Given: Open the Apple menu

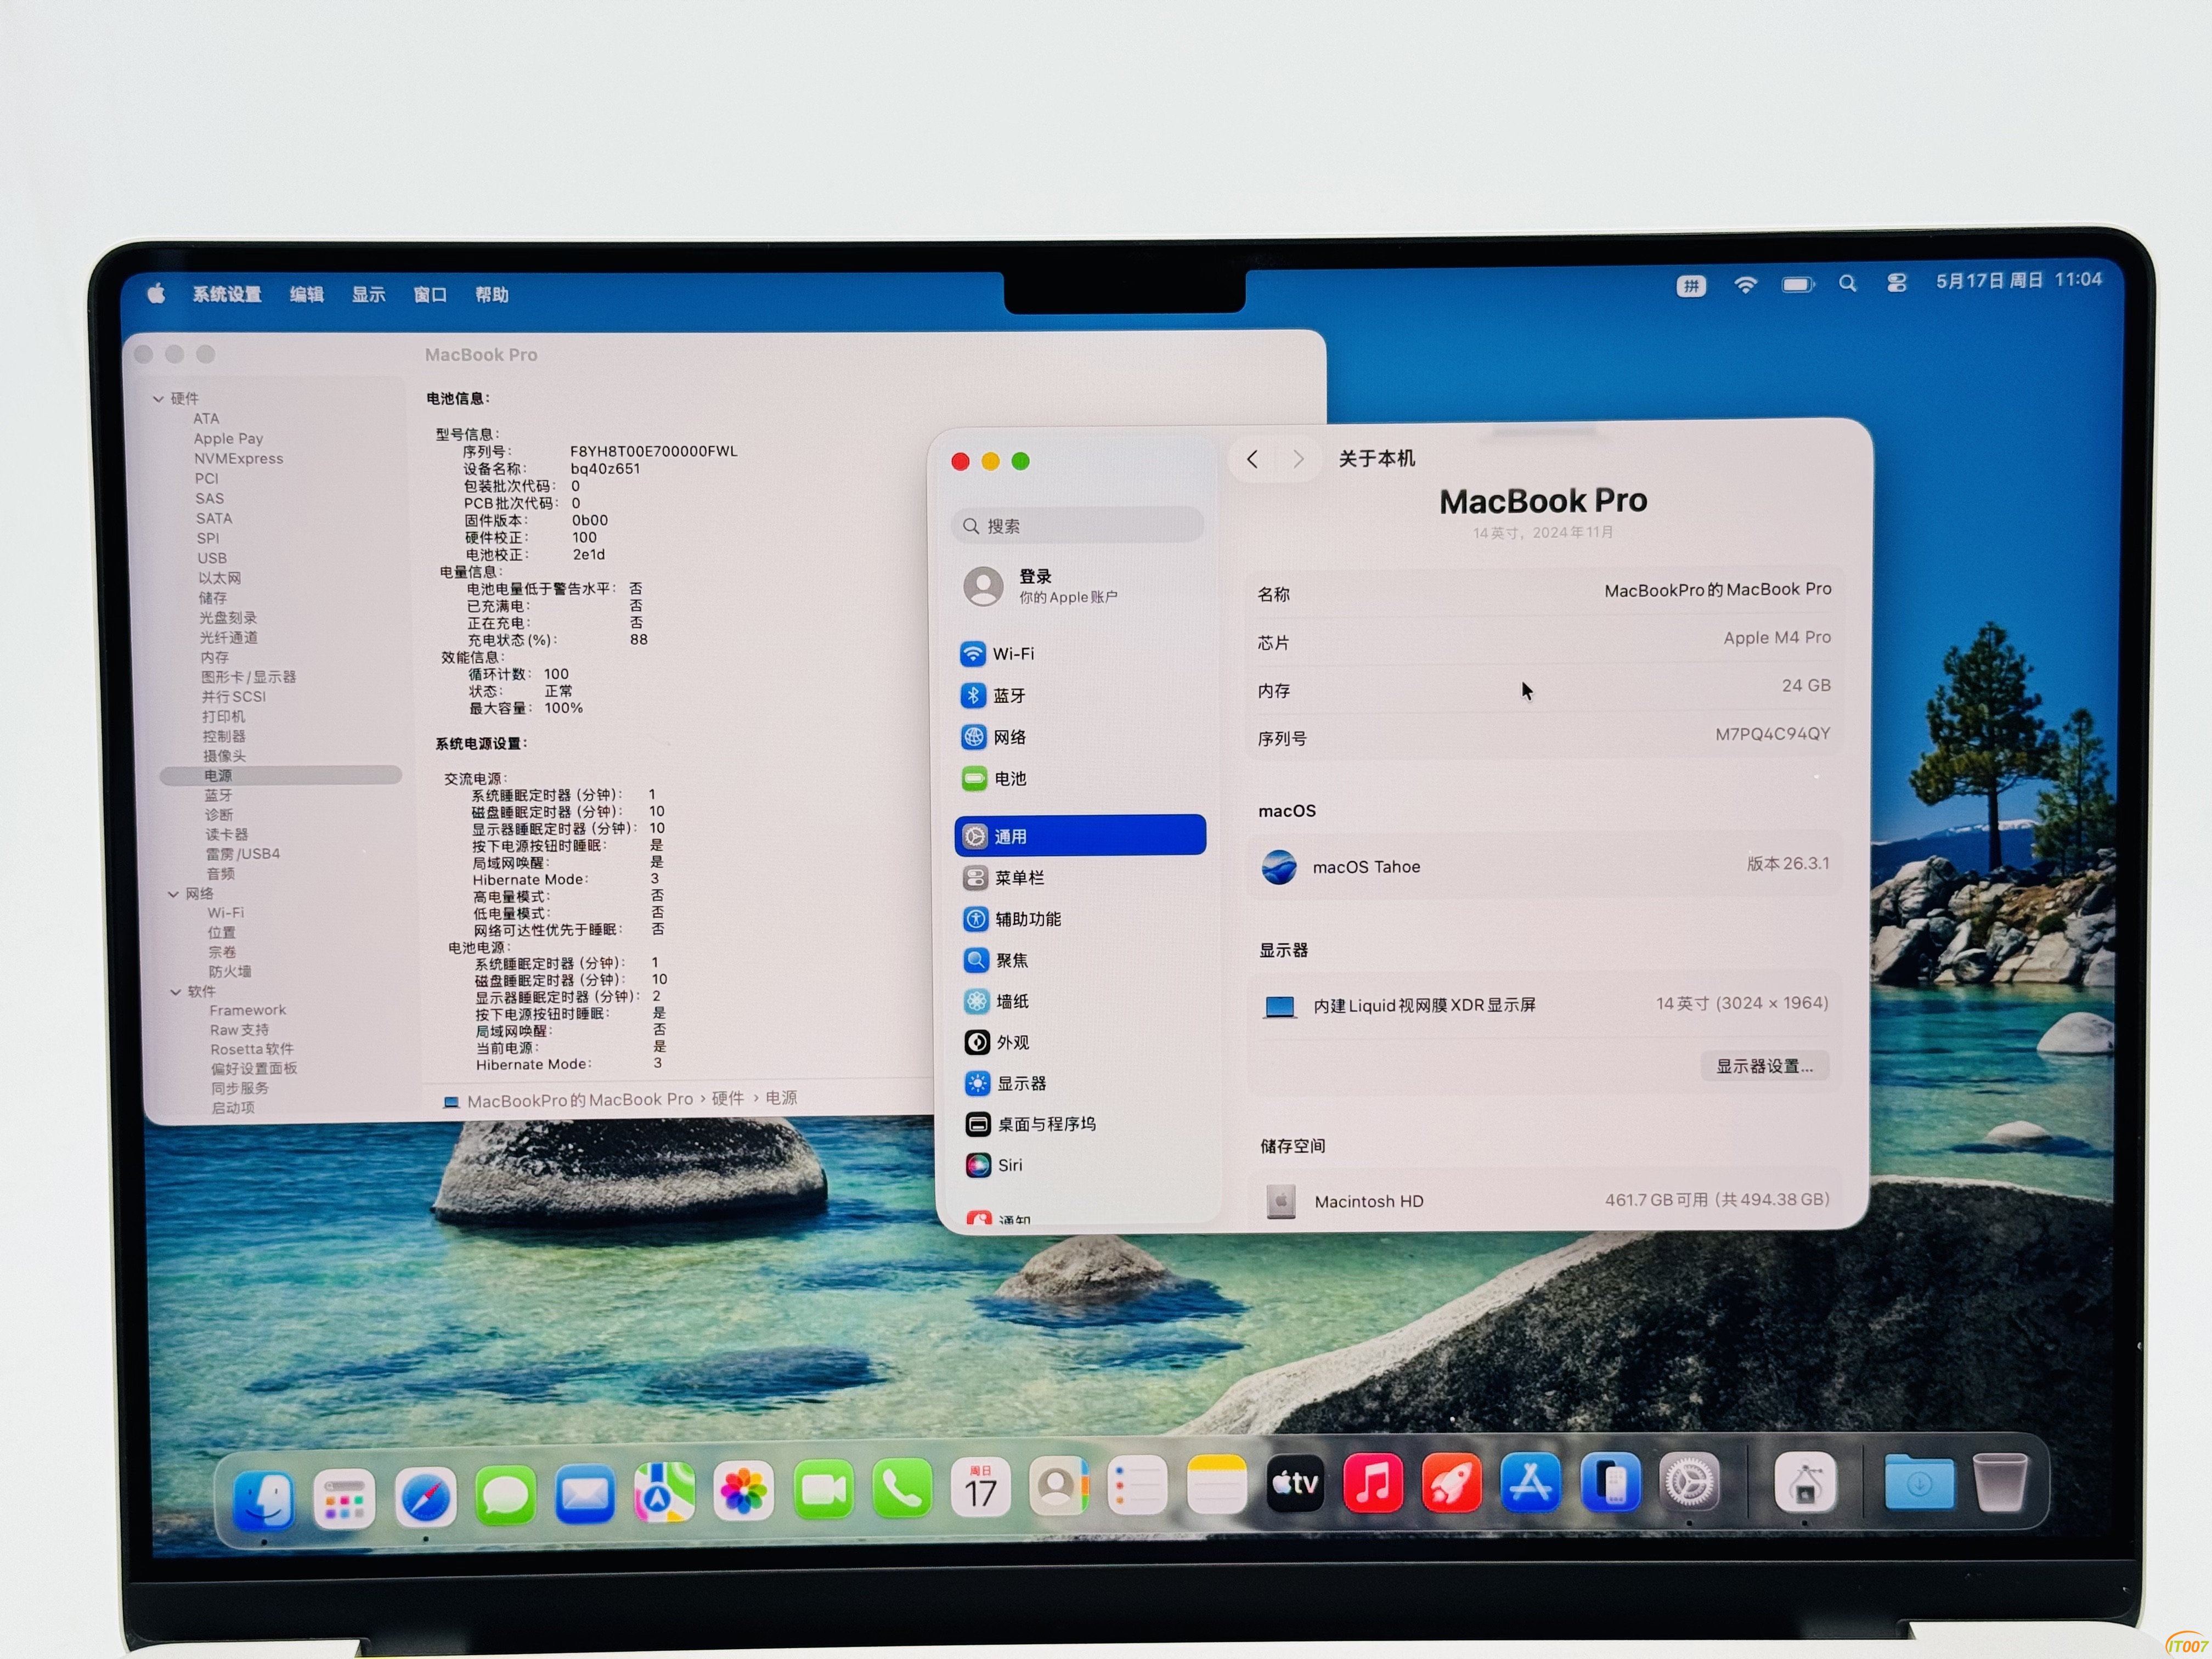Looking at the screenshot, I should click(156, 294).
